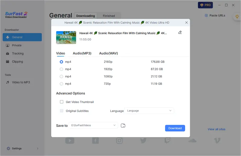
Task: Click the edit title pencil icon
Action: (x=180, y=32)
